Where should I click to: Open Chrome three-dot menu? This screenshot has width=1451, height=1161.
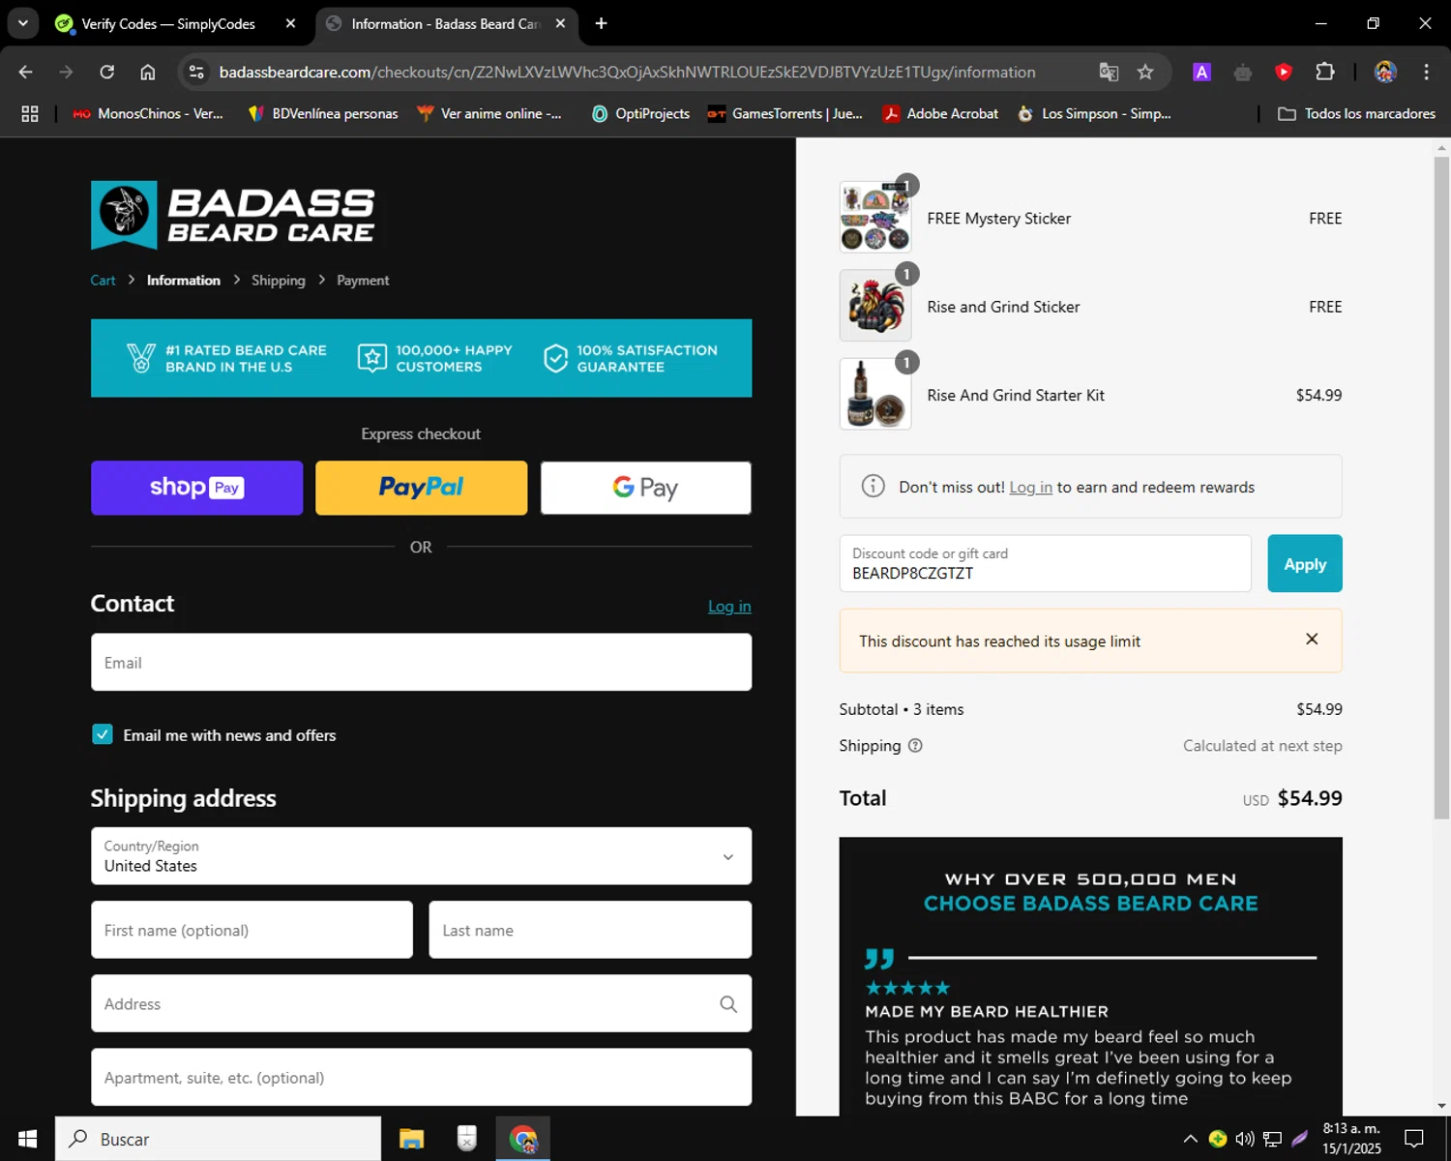[x=1426, y=72]
